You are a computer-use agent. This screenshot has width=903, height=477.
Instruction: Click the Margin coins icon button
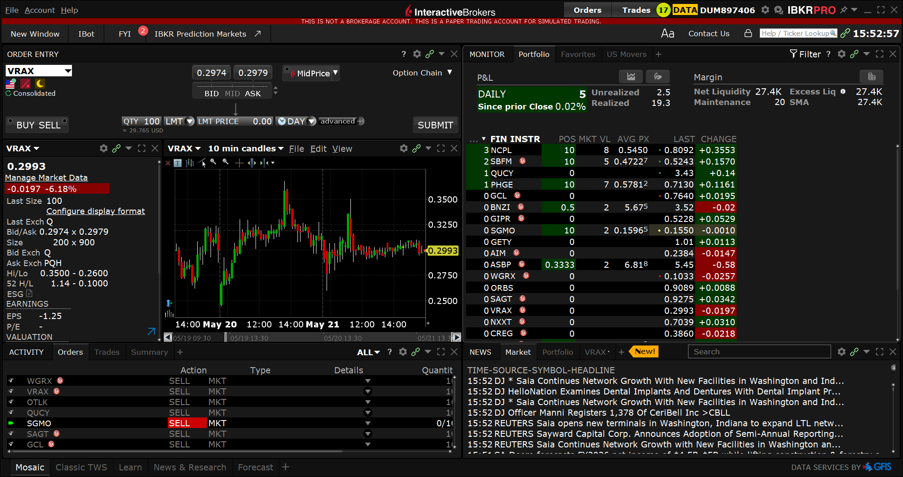[871, 76]
